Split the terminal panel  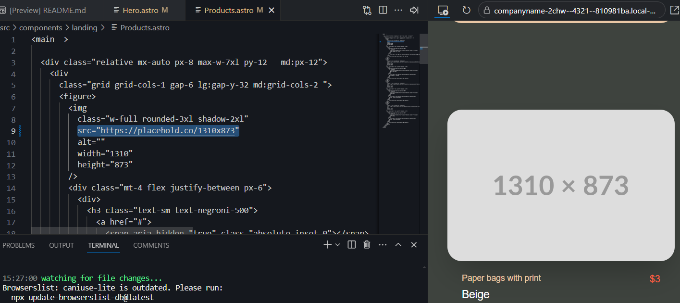click(x=352, y=245)
